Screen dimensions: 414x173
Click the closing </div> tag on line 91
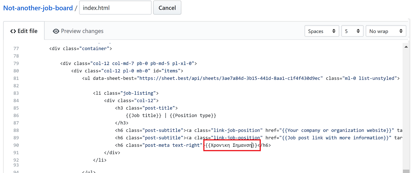(112, 152)
